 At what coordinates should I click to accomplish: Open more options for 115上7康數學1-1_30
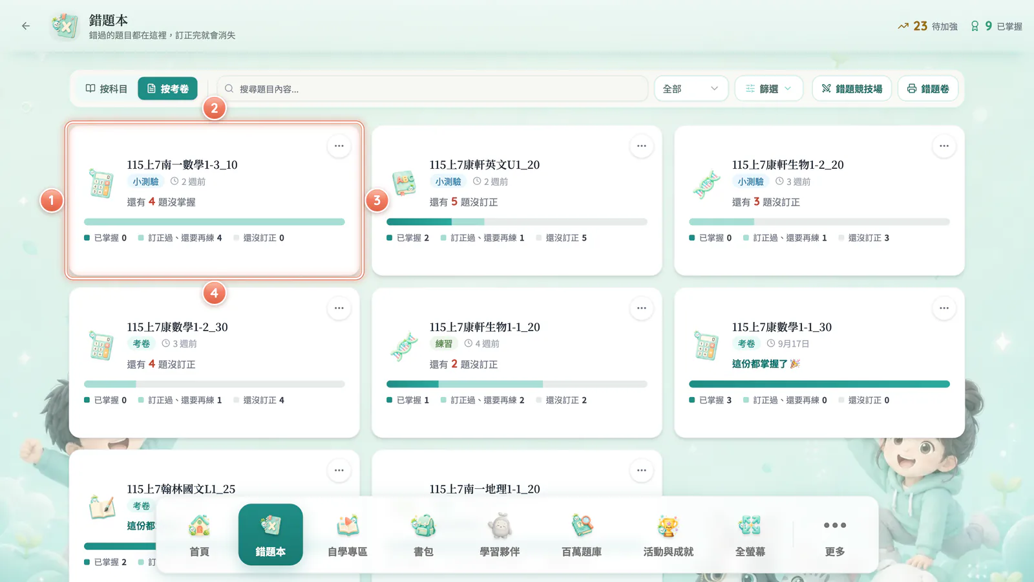click(944, 308)
